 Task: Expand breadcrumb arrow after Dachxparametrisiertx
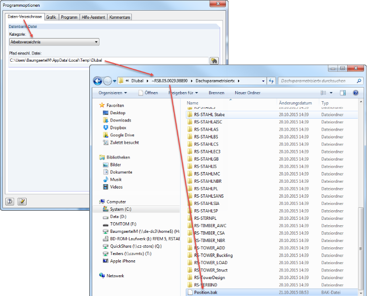click(x=239, y=81)
